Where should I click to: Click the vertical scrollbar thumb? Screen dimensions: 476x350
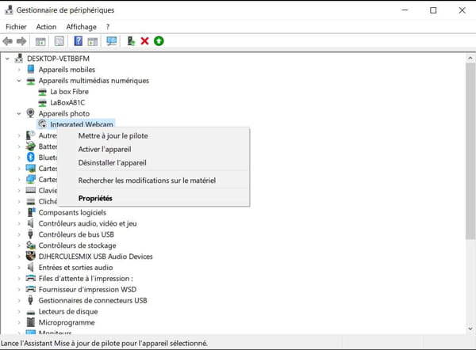470,150
